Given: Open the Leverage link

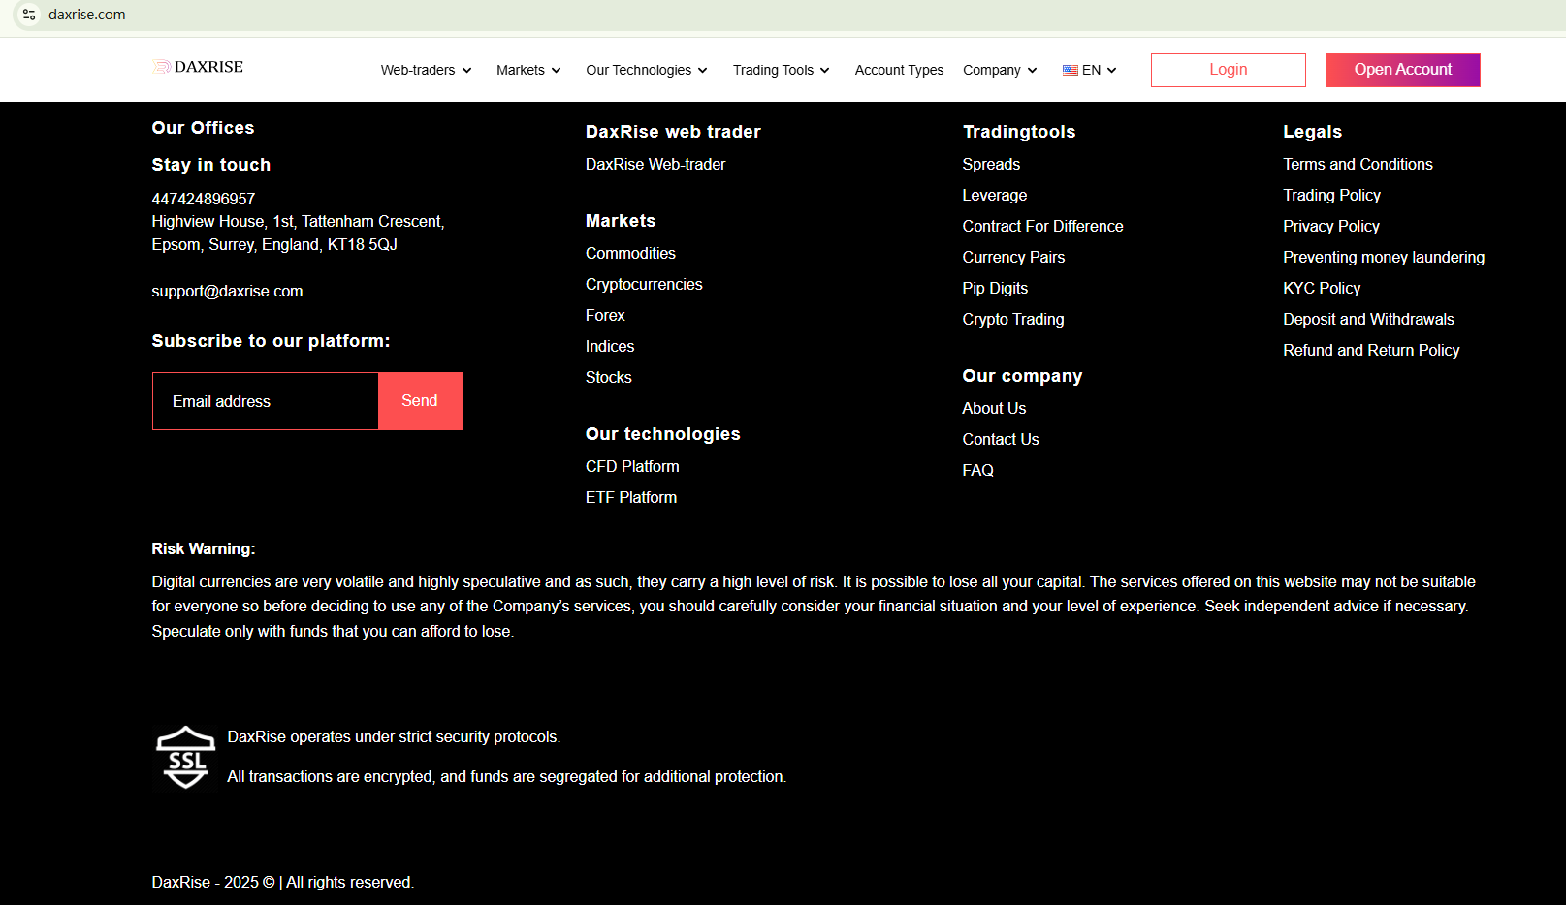Looking at the screenshot, I should 995,196.
